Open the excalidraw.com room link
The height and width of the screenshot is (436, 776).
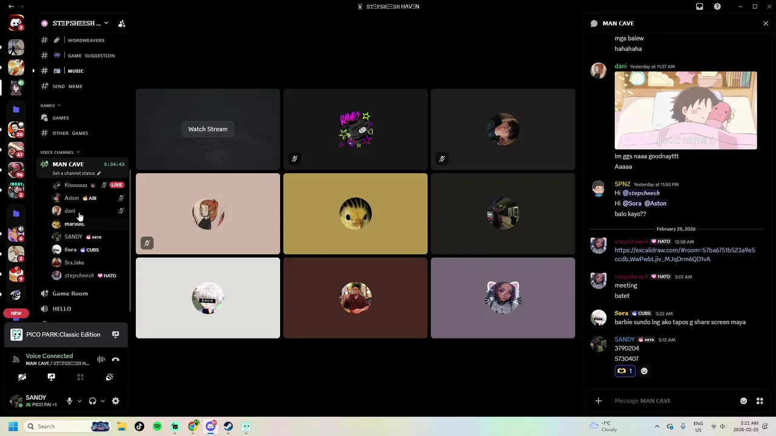tap(684, 254)
